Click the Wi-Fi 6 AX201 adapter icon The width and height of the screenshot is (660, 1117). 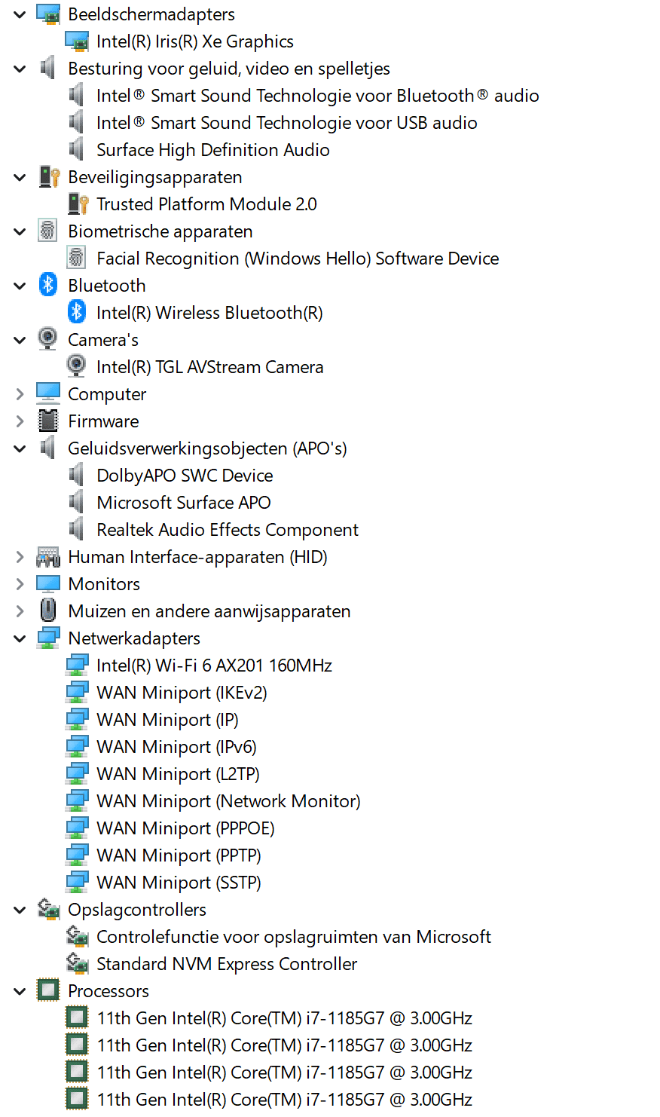(77, 666)
